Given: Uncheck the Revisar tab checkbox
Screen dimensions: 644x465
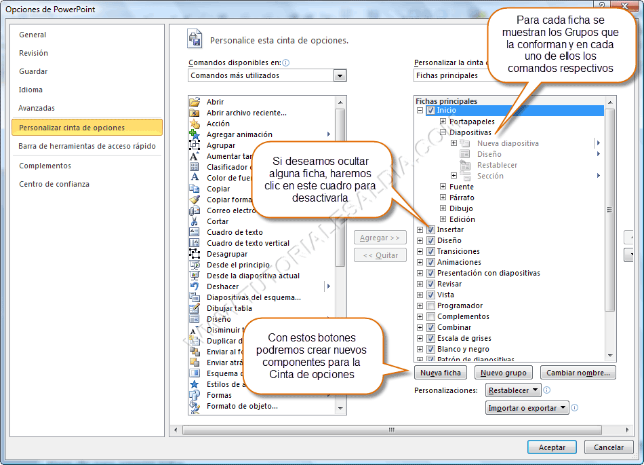Looking at the screenshot, I should tap(430, 284).
